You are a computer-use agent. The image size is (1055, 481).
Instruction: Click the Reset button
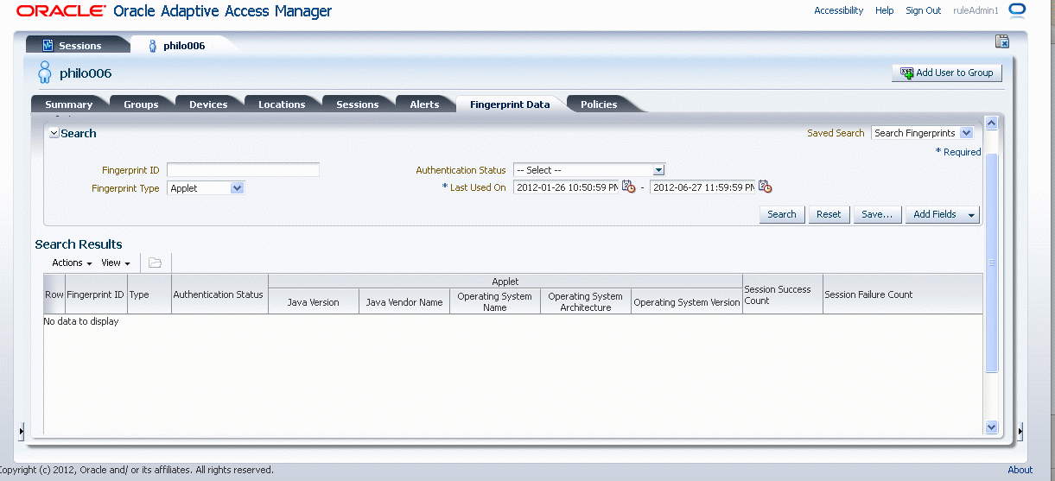[x=829, y=215]
